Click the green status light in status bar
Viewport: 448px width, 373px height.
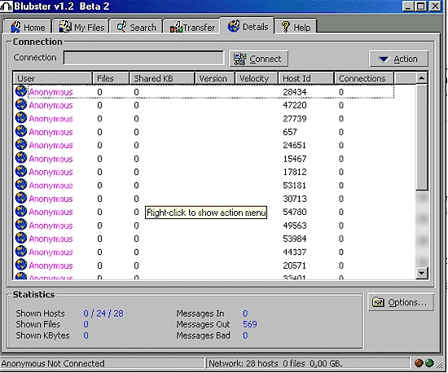(x=429, y=363)
